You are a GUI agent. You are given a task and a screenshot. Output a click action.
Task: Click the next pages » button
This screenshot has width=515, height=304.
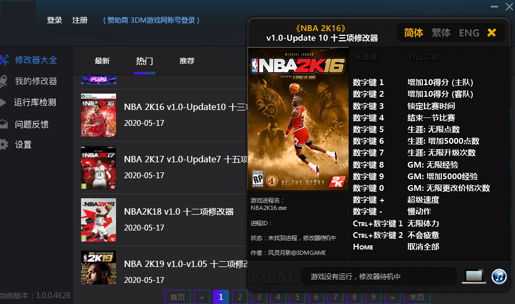coord(393,297)
